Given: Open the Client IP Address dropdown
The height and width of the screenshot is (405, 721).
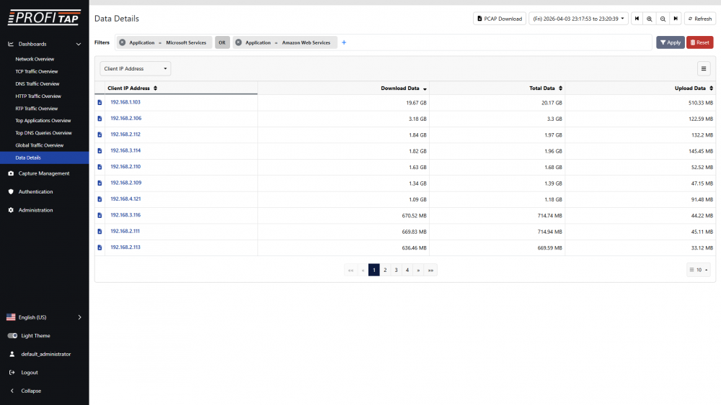Looking at the screenshot, I should point(136,69).
